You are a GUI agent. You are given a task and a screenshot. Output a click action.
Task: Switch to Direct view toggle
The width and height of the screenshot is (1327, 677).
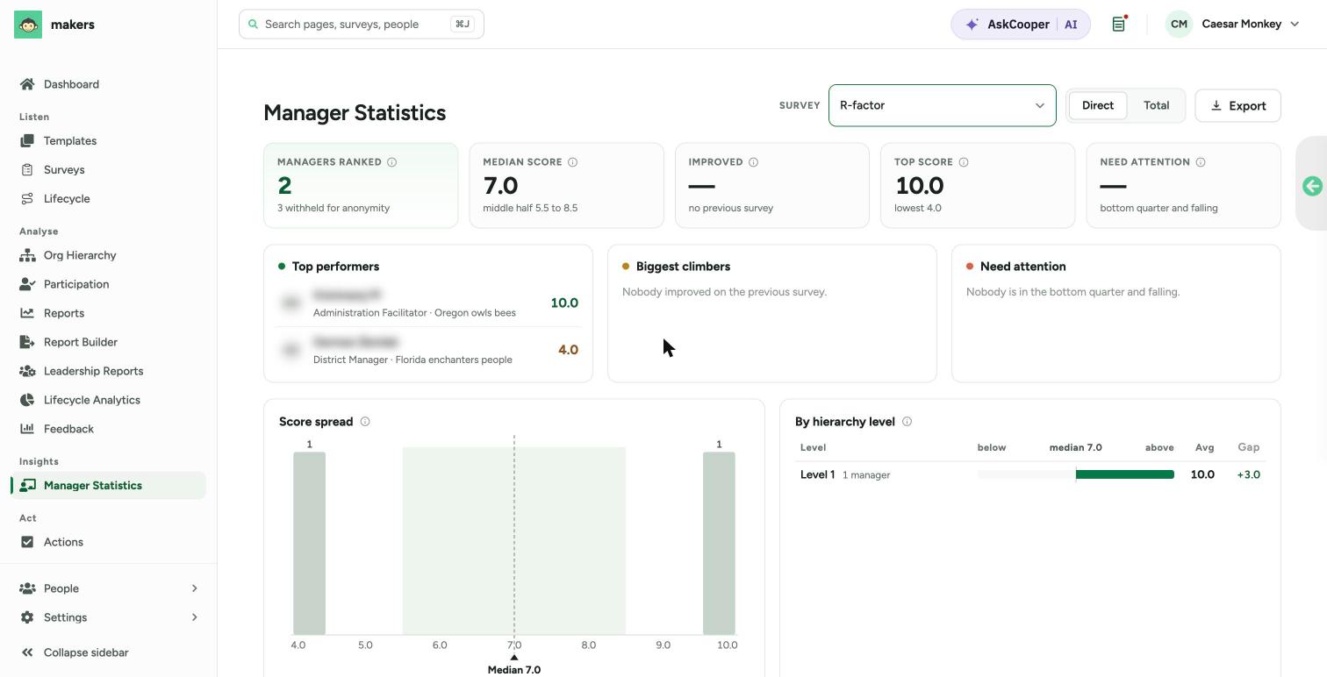click(x=1097, y=105)
